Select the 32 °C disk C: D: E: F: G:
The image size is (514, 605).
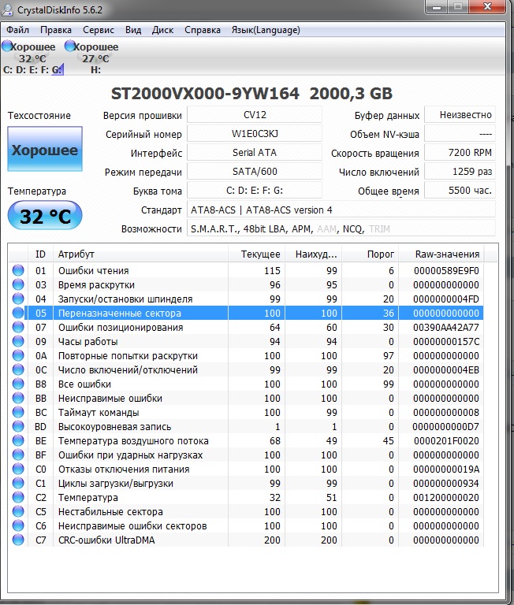(32, 58)
